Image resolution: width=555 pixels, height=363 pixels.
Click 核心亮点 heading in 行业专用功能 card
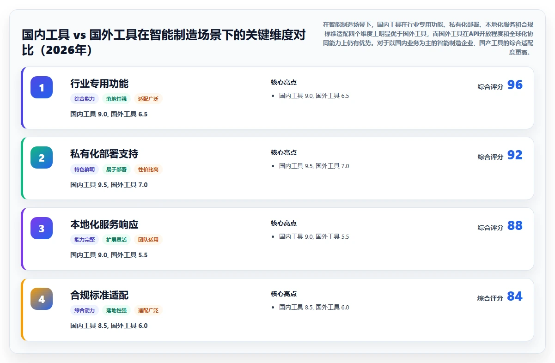[x=284, y=82]
